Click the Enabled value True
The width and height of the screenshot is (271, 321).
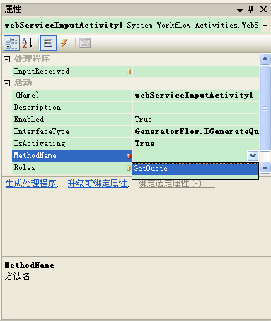click(144, 120)
